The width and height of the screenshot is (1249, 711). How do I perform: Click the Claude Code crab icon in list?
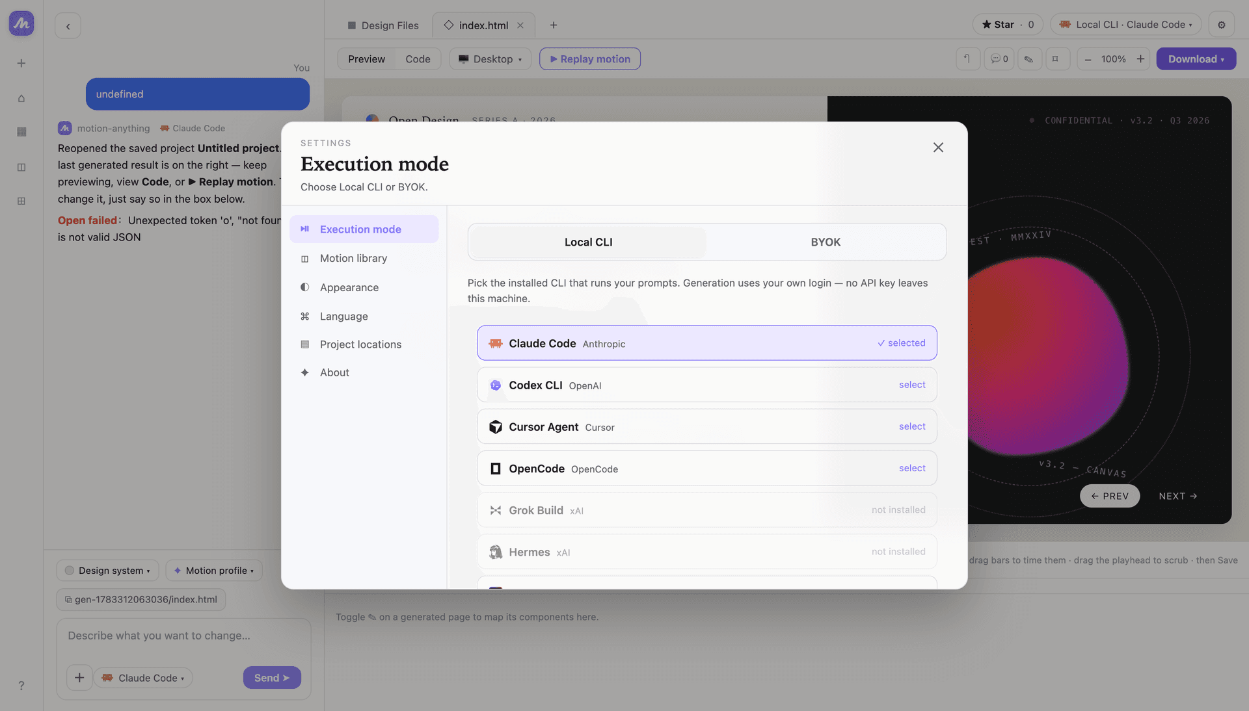(496, 344)
